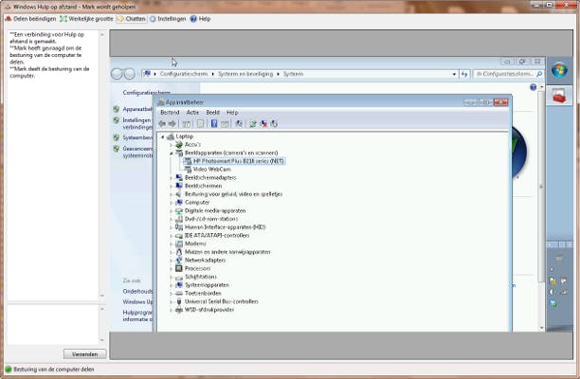This screenshot has height=379, width=580.
Task: Open the address bar history dropdown arrow
Action: (x=454, y=74)
